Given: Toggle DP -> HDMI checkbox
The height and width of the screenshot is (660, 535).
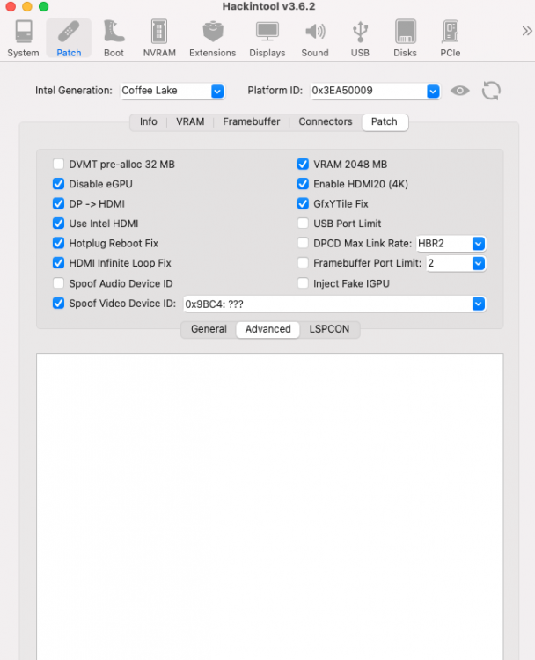Looking at the screenshot, I should tap(58, 203).
